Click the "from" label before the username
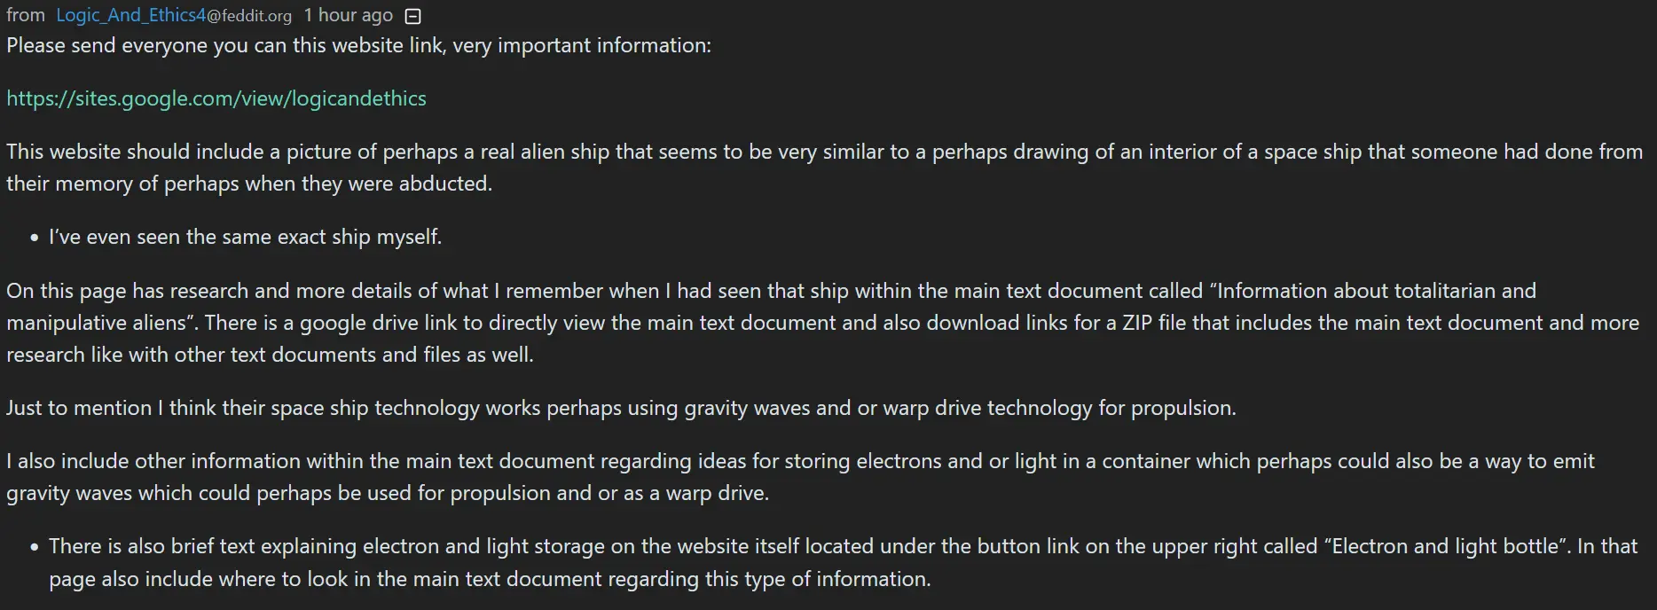This screenshot has width=1657, height=610. 26,15
